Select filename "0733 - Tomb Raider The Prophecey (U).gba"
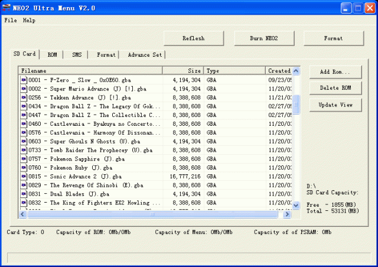 tap(90, 150)
